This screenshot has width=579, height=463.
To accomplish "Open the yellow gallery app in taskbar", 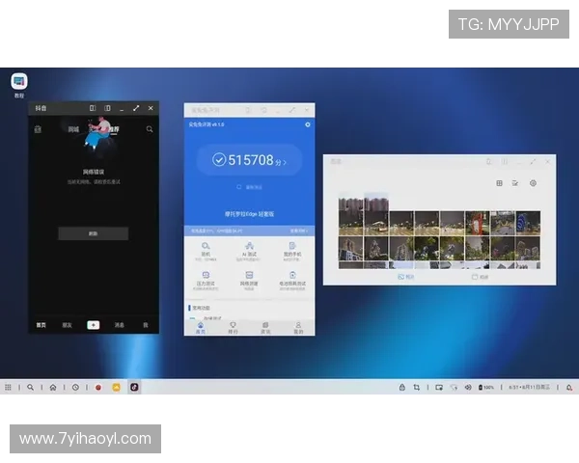I will [x=116, y=388].
